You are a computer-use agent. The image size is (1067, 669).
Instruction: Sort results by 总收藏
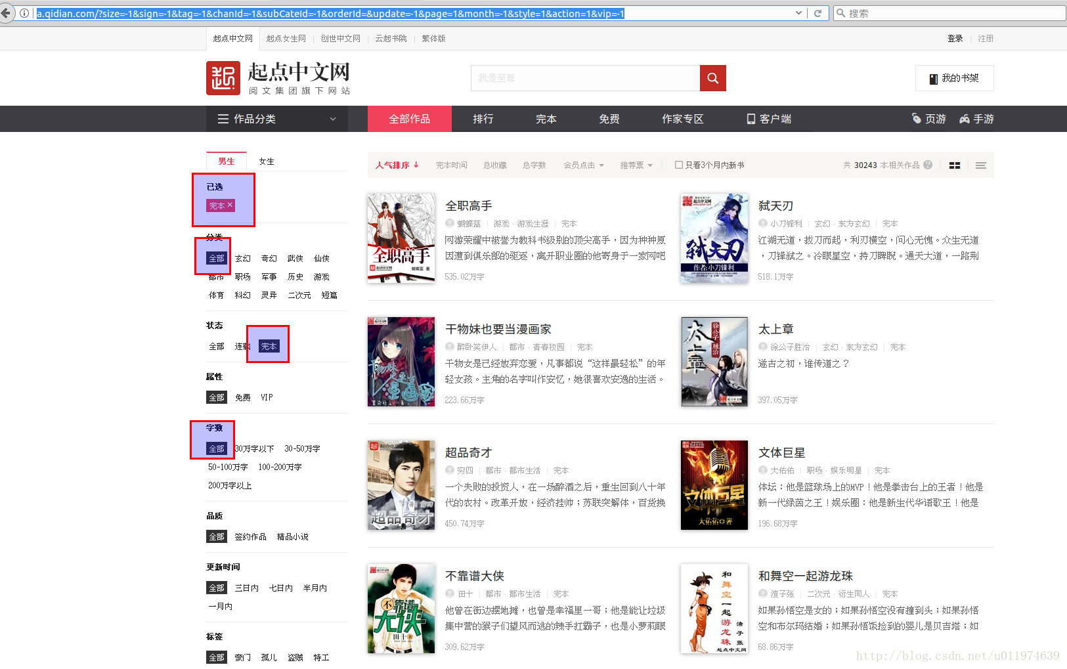[495, 165]
